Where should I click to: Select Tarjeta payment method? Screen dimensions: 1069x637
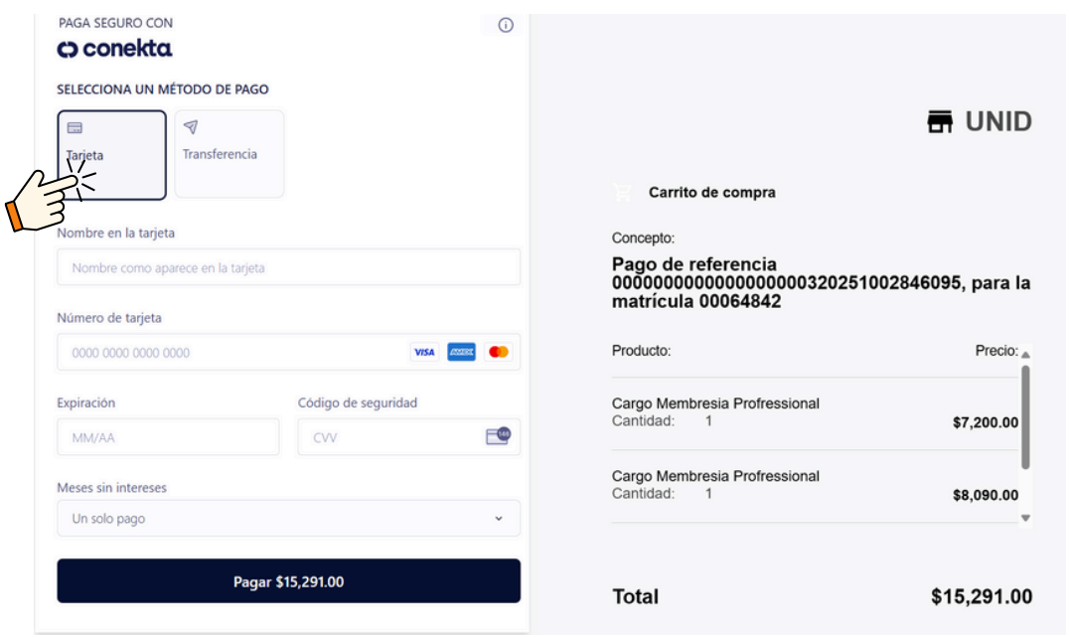[111, 154]
